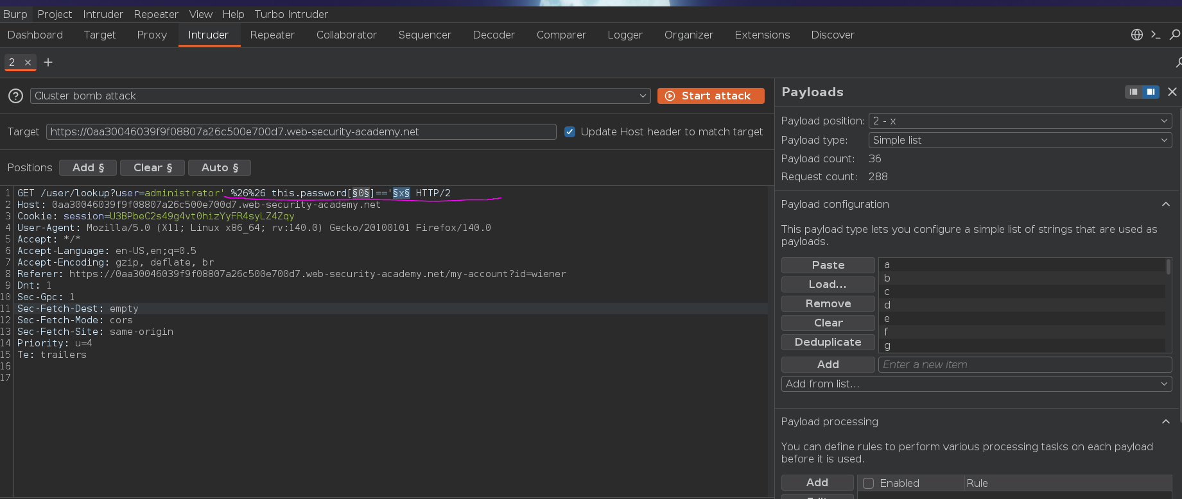Screen dimensions: 1182x499
Task: Switch to the Decoder tab
Action: pos(494,35)
